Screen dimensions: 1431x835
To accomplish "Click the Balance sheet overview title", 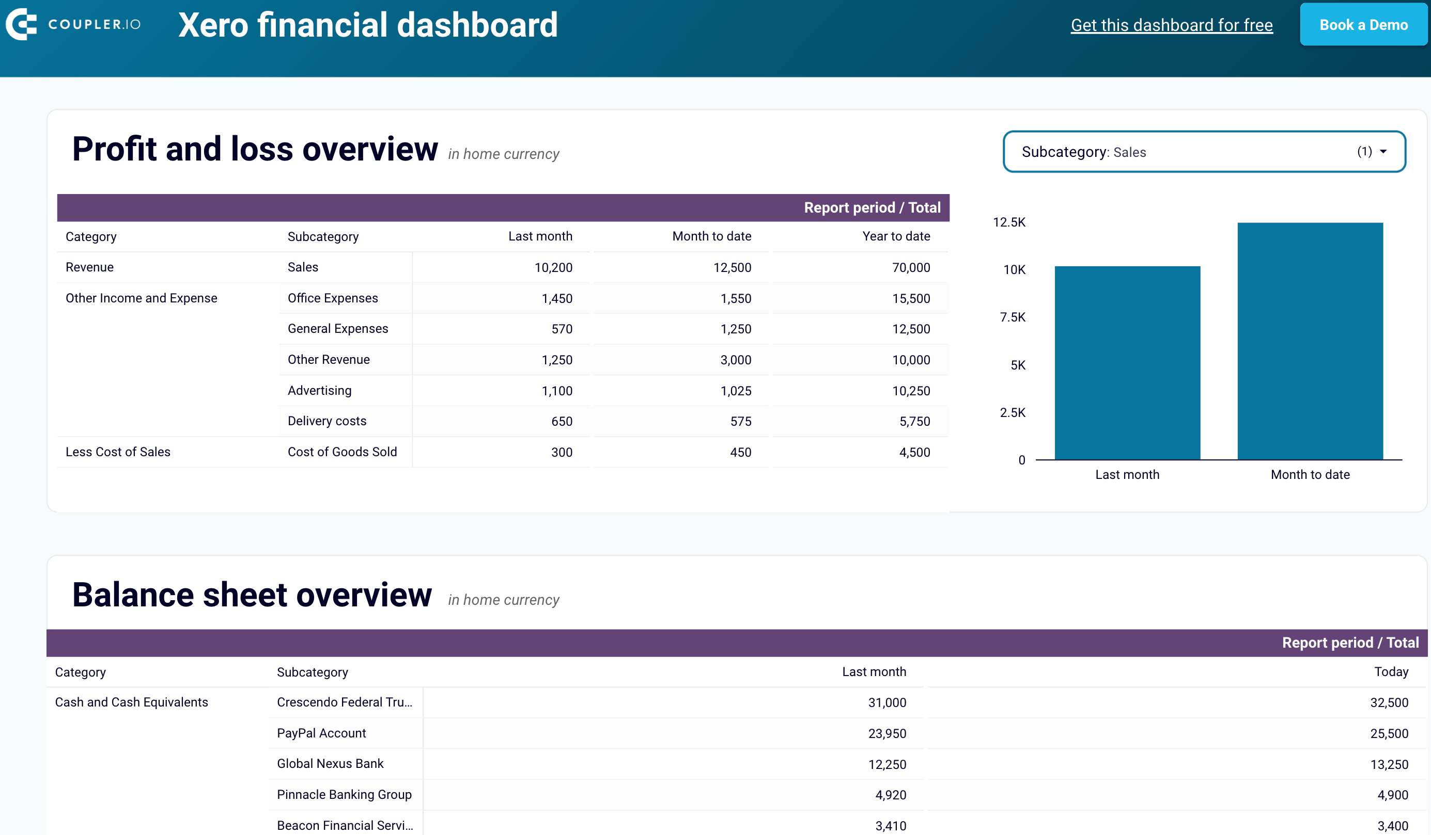I will tap(252, 595).
